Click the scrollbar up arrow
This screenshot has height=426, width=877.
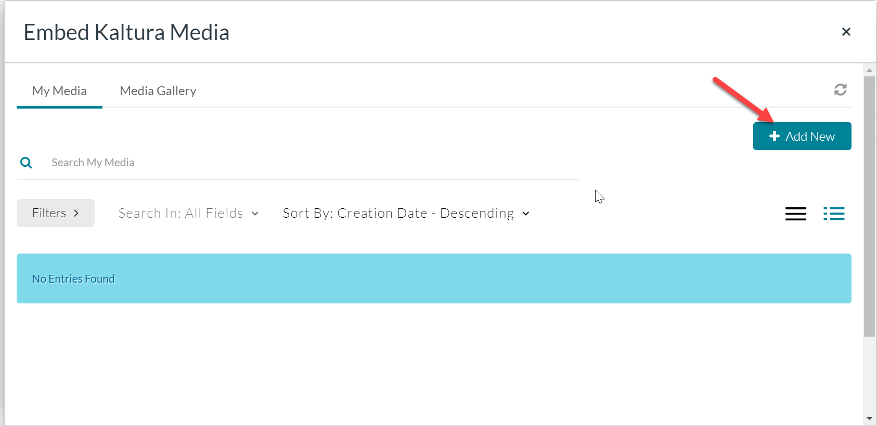click(x=869, y=70)
